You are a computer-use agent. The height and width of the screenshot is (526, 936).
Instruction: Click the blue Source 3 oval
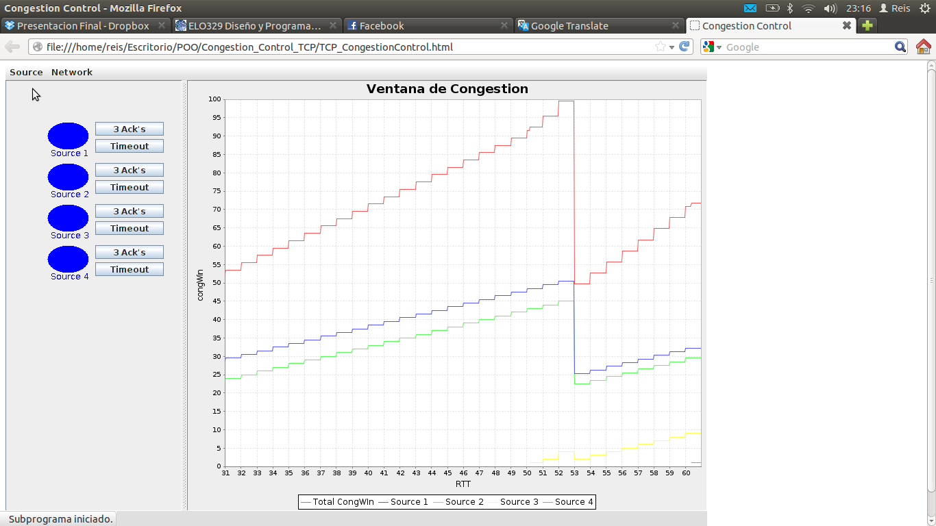(x=68, y=218)
